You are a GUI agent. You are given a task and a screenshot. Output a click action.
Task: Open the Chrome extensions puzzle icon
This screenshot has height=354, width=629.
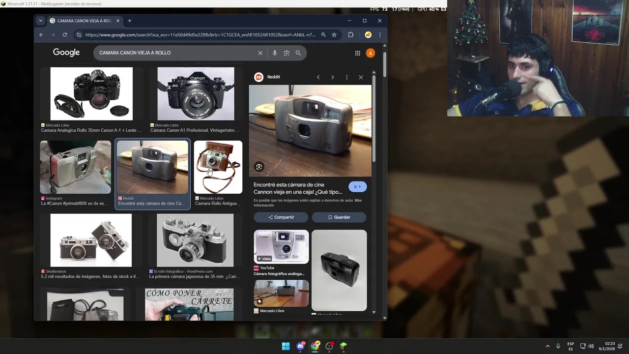[x=350, y=35]
